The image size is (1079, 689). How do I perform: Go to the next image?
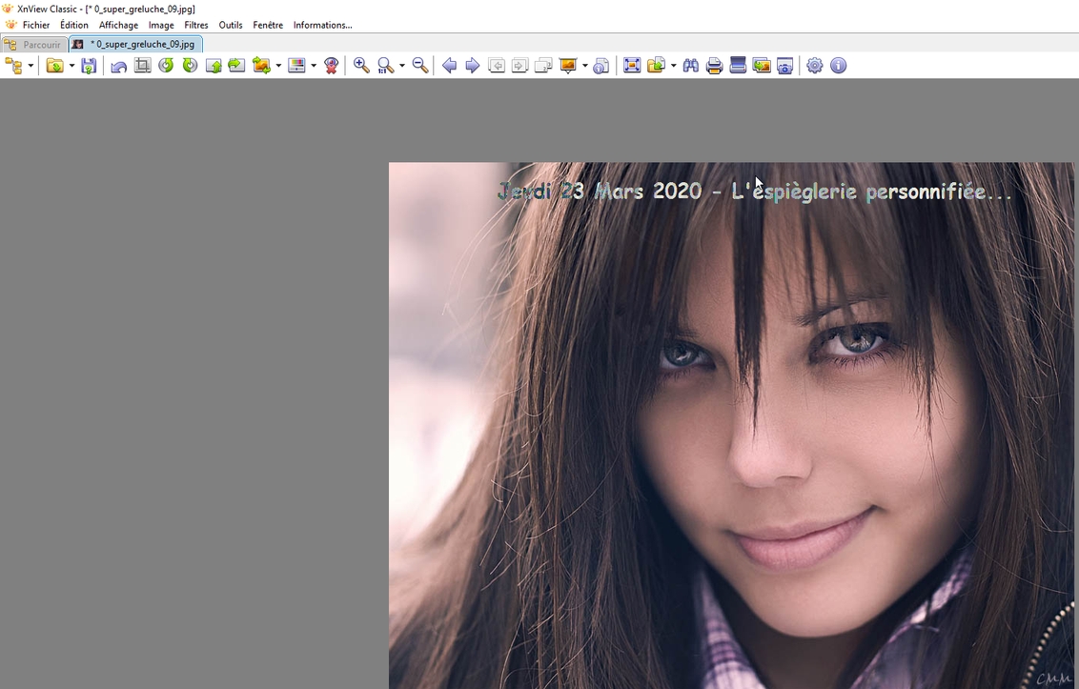[x=473, y=65]
